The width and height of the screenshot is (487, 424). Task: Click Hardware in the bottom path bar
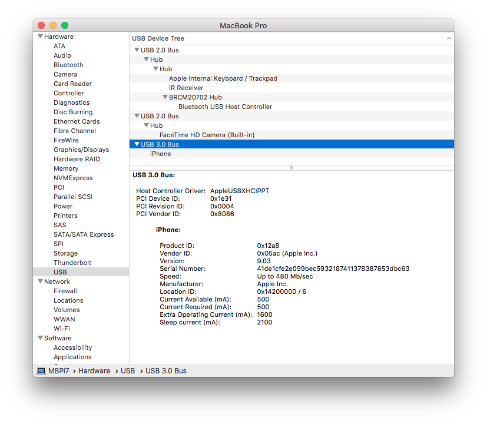[94, 371]
